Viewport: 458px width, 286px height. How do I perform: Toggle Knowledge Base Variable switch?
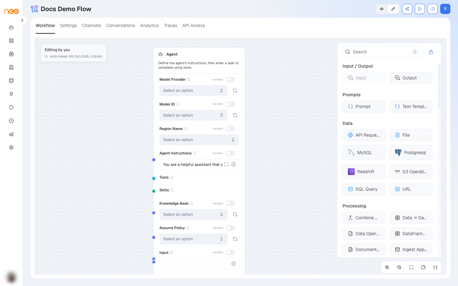(x=230, y=203)
